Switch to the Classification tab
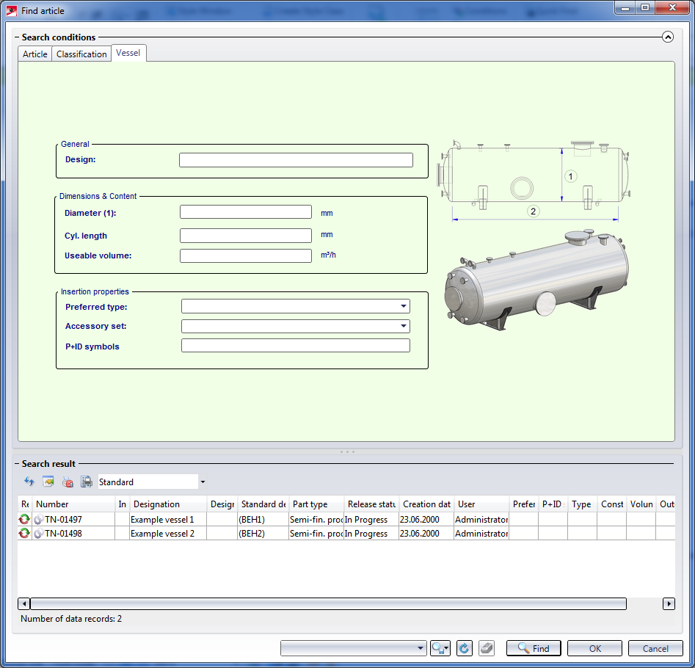Viewport: 695px width, 668px height. tap(81, 54)
